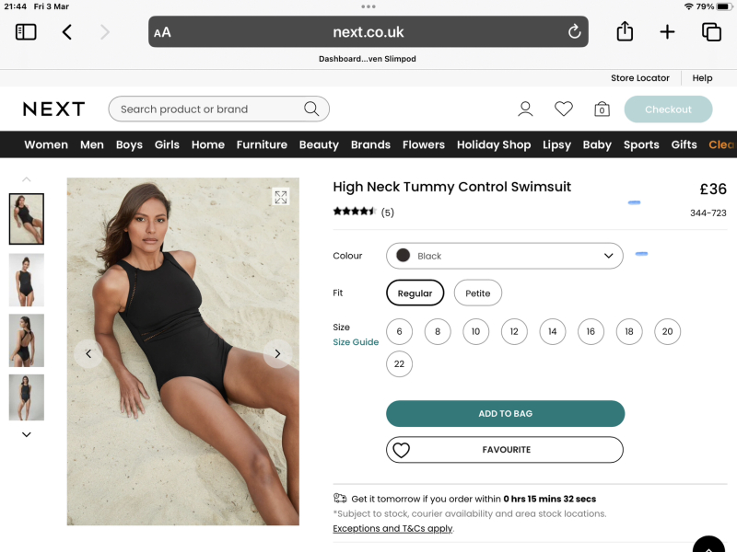The height and width of the screenshot is (552, 737).
Task: Toggle the Safari sidebar icon
Action: point(26,31)
